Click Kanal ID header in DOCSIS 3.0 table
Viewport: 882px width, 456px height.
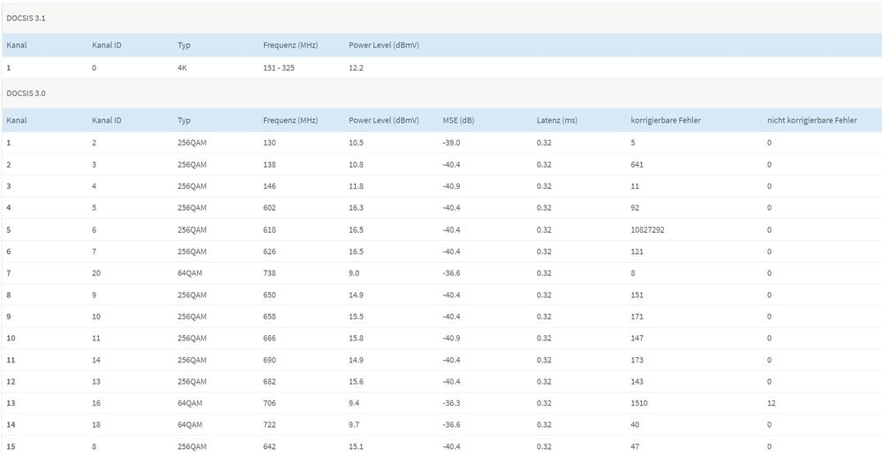[107, 120]
